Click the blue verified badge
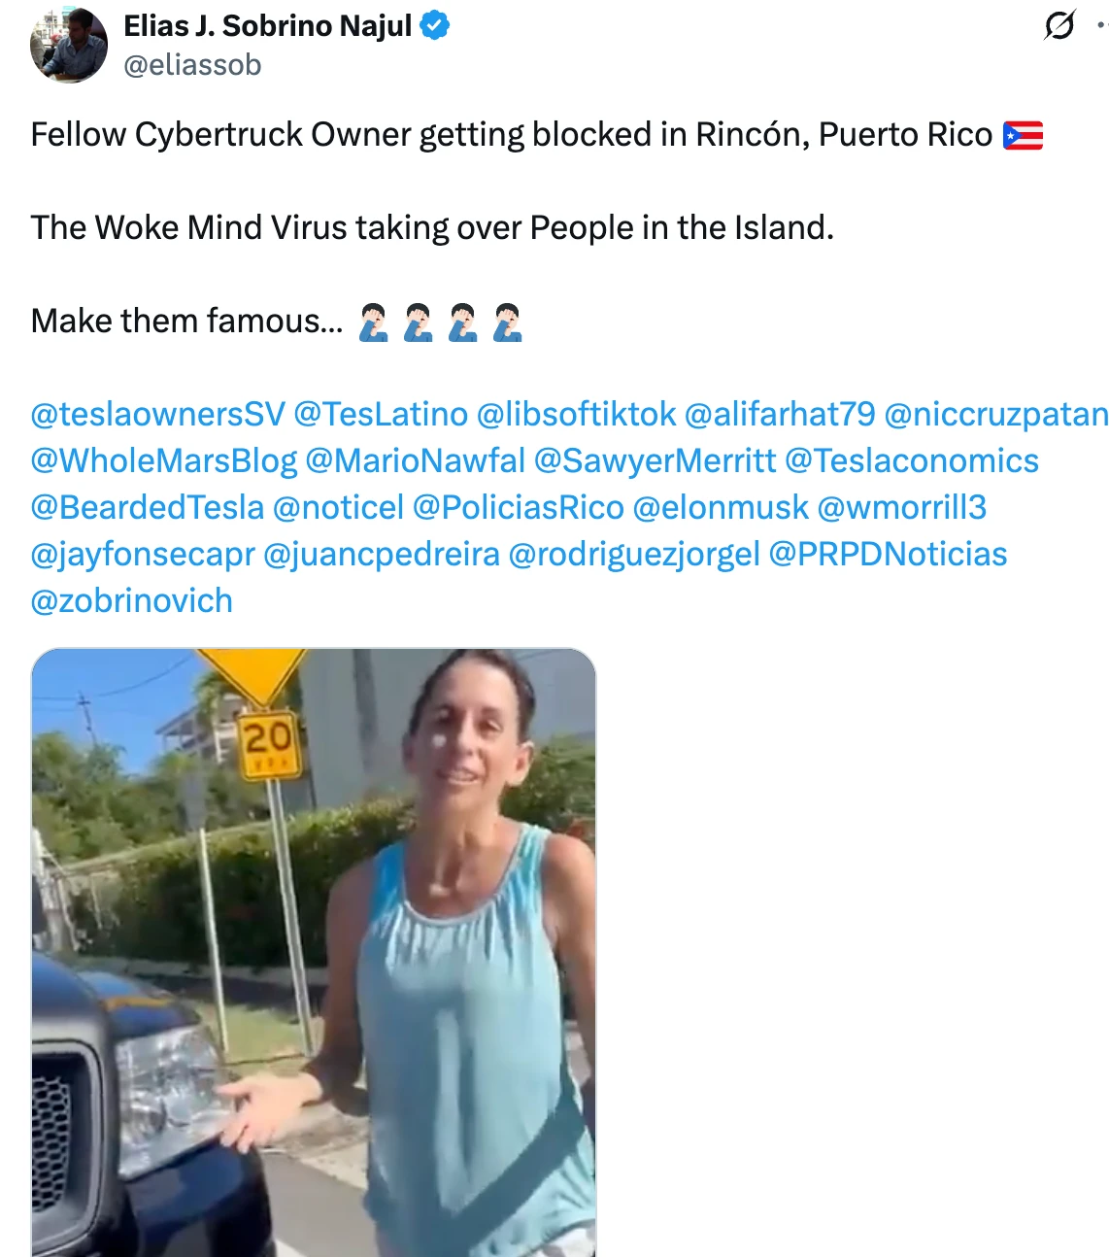The height and width of the screenshot is (1257, 1109). click(435, 25)
